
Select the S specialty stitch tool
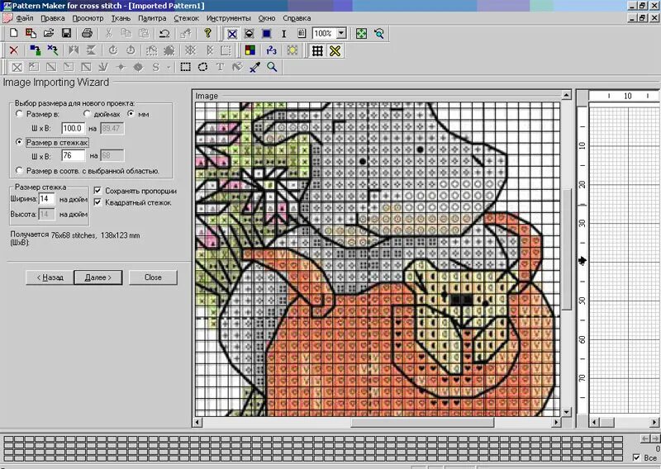(x=156, y=67)
